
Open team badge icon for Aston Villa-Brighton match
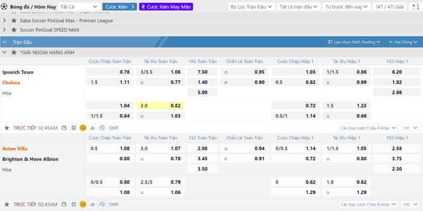[64, 205]
